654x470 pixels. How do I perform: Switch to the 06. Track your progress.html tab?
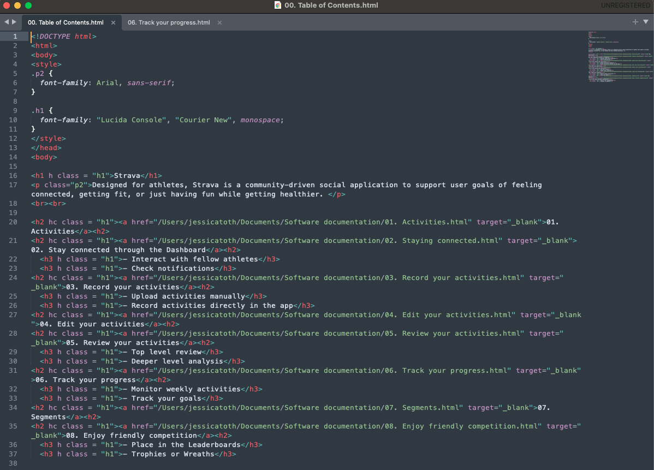point(169,22)
